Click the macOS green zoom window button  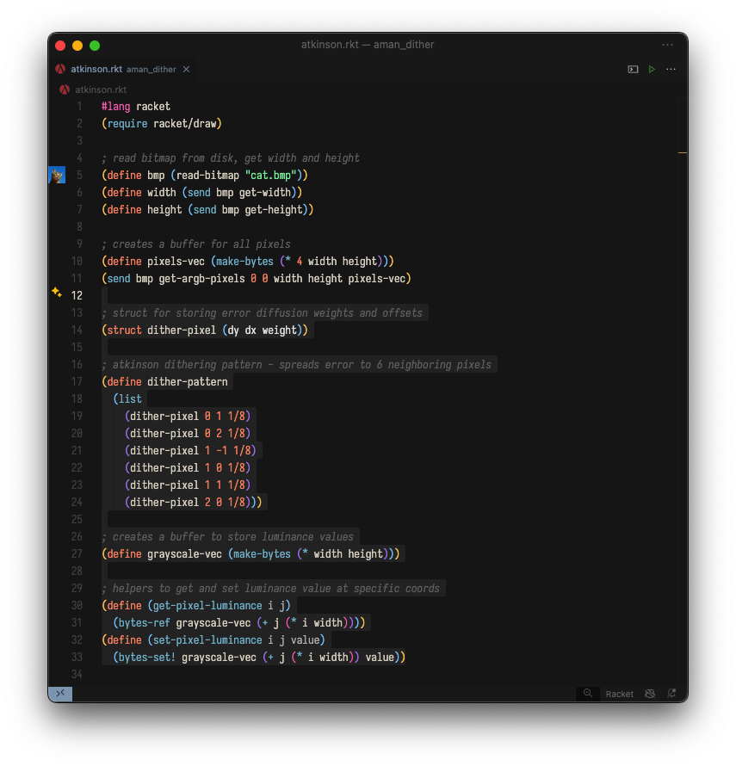click(x=95, y=46)
